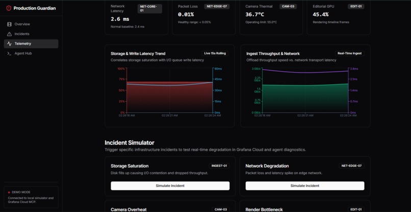Viewport: 411px width, 212px height.
Task: Go to the Incidents section
Action: [x=31, y=34]
